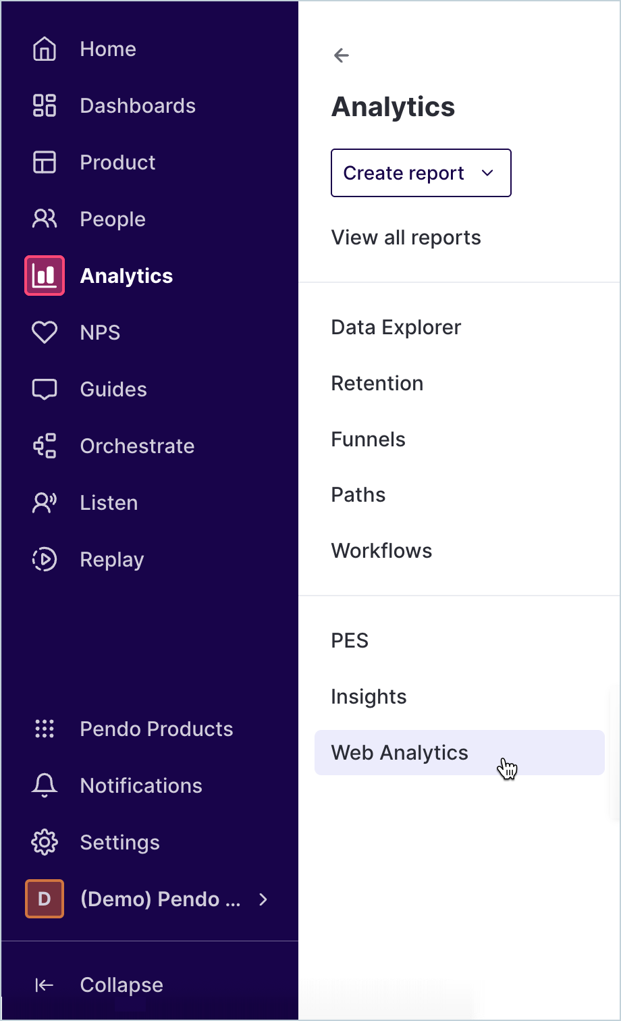Click the Home house icon

tap(45, 49)
